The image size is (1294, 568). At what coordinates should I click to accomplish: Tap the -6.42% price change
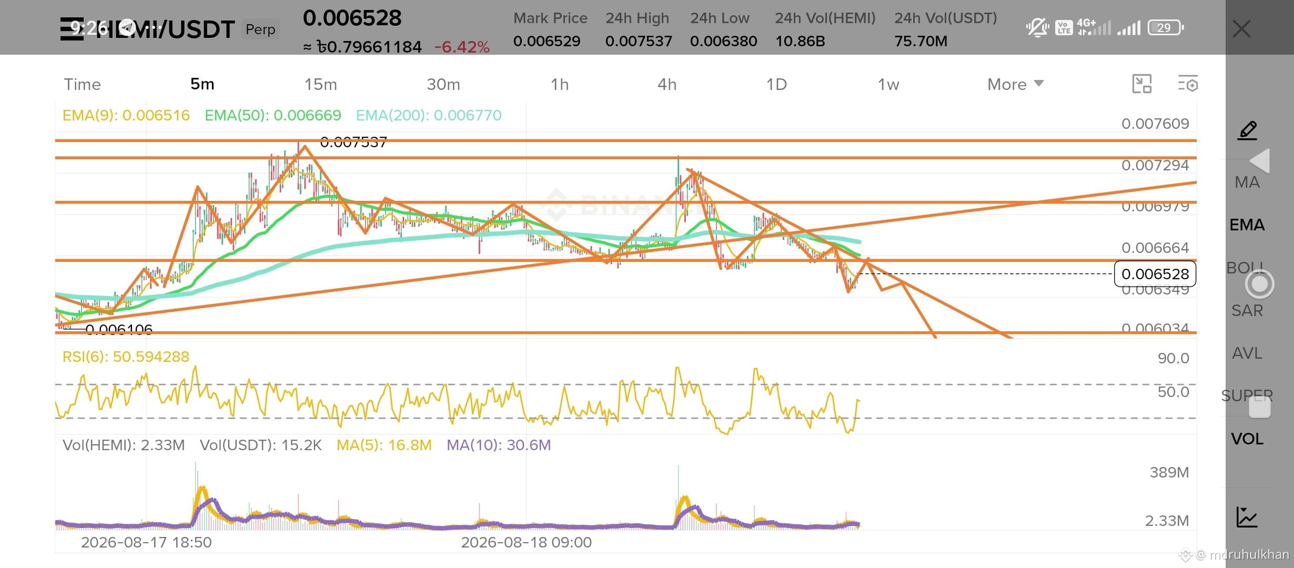(461, 47)
